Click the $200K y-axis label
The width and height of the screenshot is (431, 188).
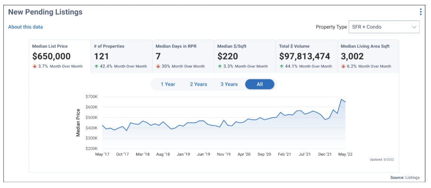(92, 149)
